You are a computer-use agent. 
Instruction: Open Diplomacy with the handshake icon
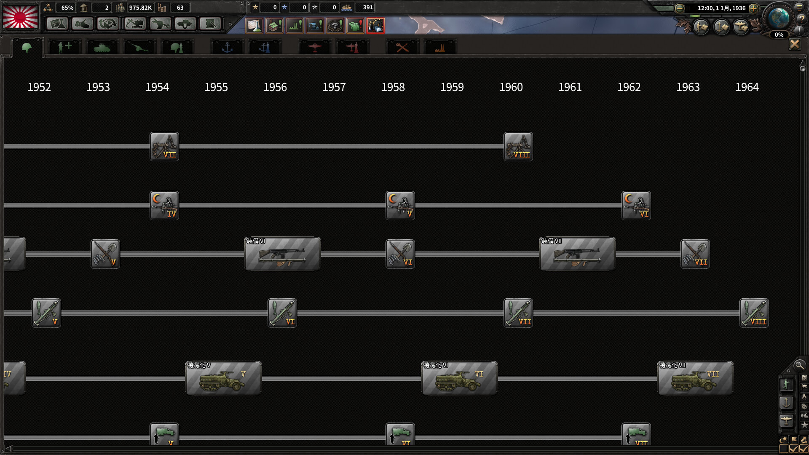[82, 24]
